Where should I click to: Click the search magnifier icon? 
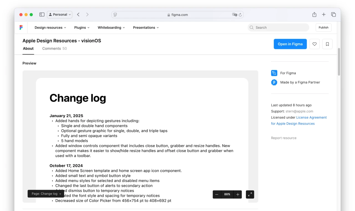[x=252, y=28]
